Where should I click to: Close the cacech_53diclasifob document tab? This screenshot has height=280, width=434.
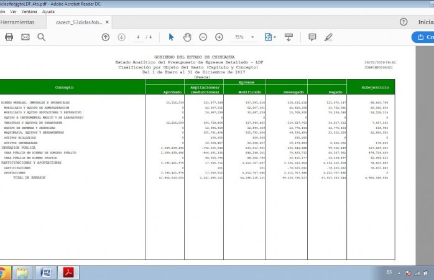point(107,22)
